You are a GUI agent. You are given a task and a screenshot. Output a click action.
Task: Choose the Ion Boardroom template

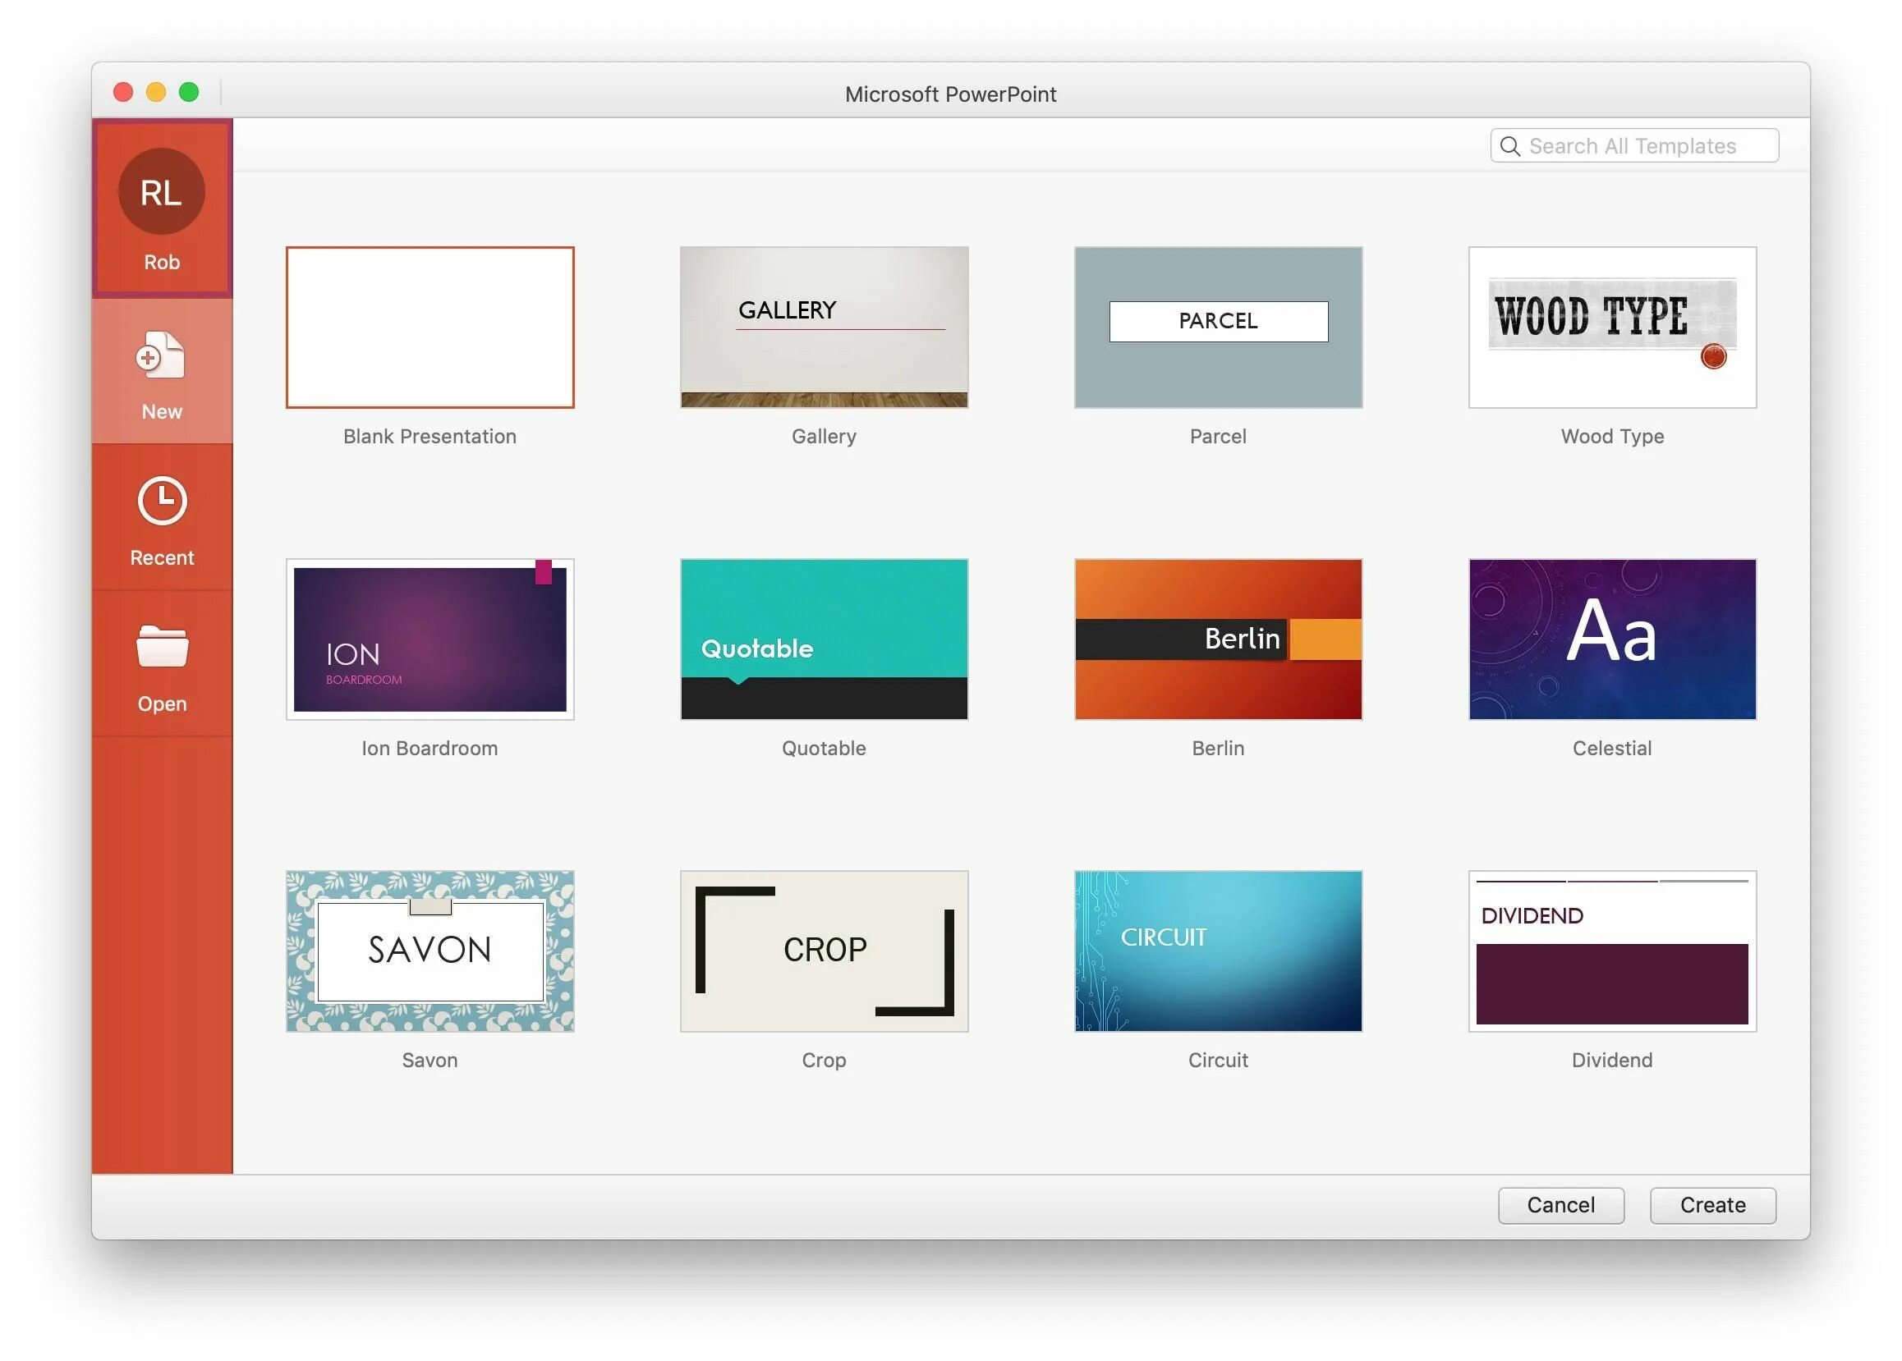[430, 639]
